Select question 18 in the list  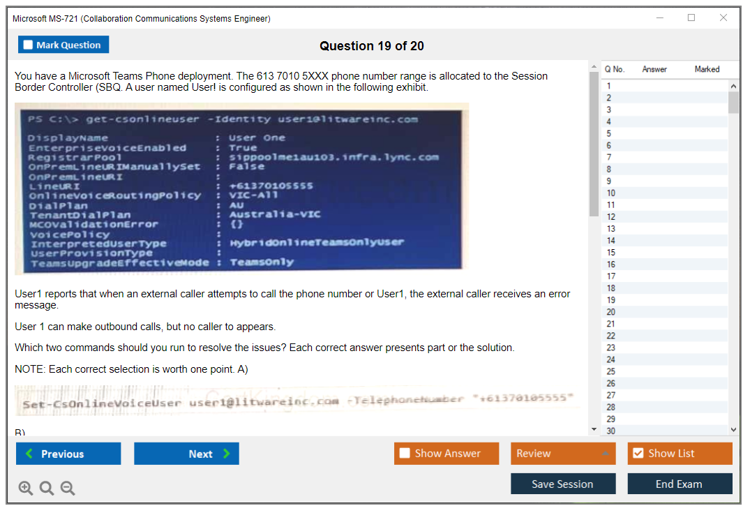(666, 288)
